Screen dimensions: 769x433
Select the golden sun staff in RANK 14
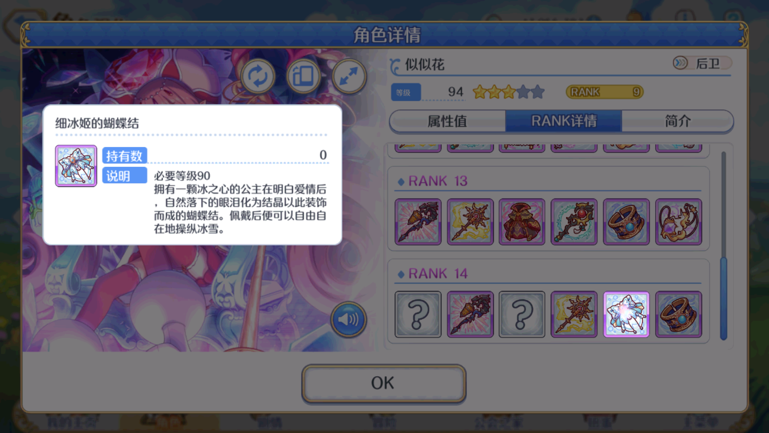(574, 315)
